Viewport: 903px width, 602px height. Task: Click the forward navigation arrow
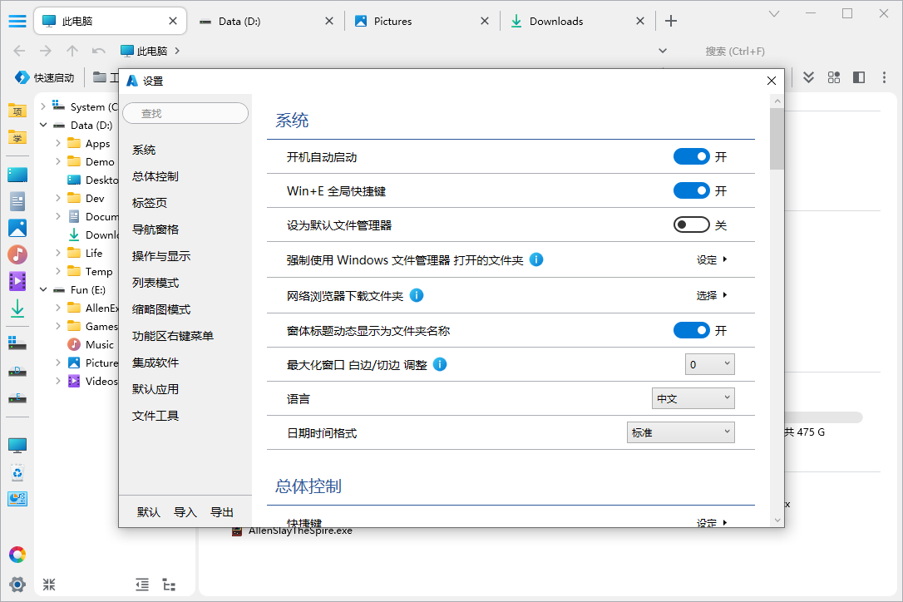pyautogui.click(x=46, y=51)
